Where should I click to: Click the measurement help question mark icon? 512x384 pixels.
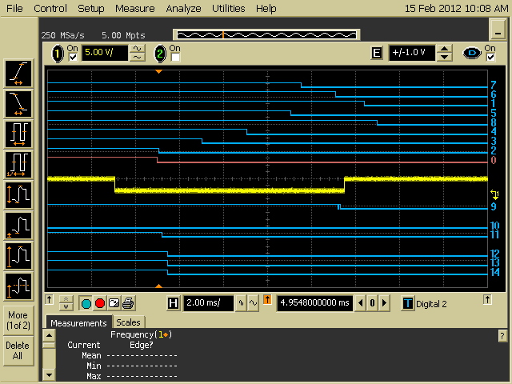click(502, 336)
